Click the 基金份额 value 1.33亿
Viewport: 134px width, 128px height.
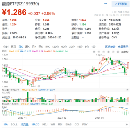coord(116,29)
